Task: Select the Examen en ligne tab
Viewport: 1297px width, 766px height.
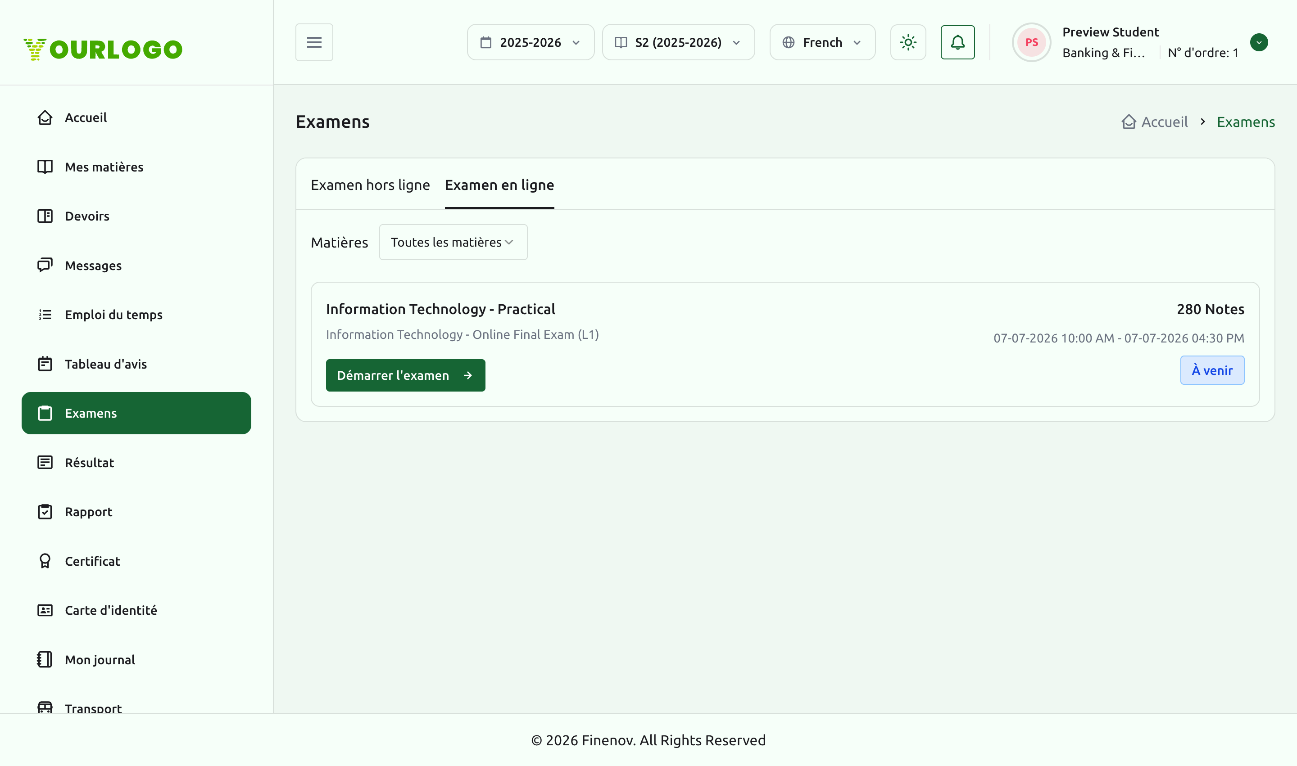Action: coord(499,185)
